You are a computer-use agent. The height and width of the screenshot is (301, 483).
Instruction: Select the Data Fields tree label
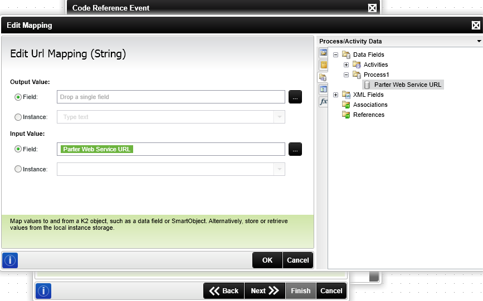click(x=369, y=55)
